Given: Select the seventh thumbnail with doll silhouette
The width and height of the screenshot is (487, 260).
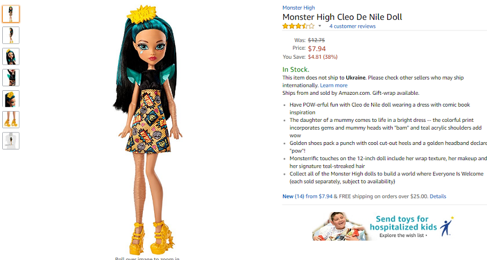Looking at the screenshot, I should [11, 140].
